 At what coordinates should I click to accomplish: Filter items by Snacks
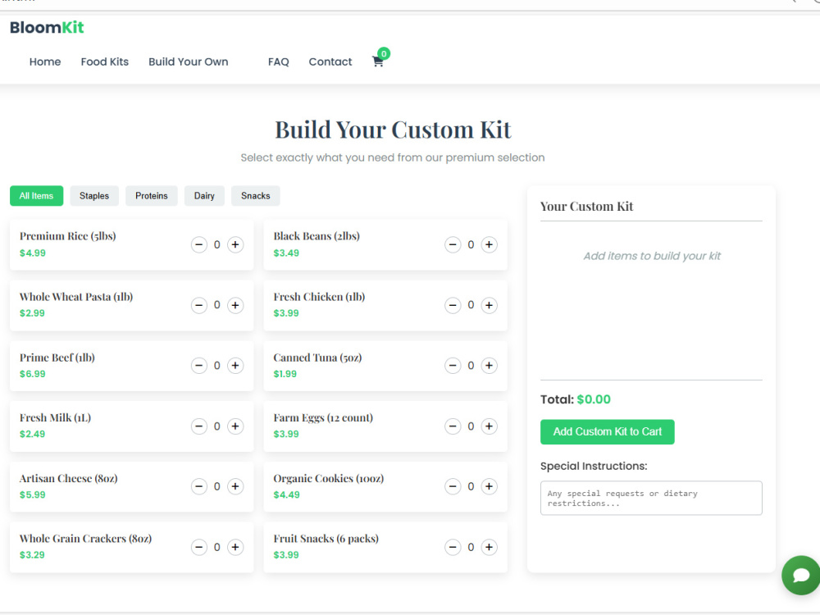pyautogui.click(x=256, y=196)
